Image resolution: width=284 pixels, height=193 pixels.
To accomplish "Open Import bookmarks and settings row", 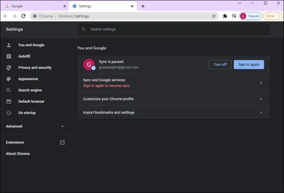I will tap(174, 112).
